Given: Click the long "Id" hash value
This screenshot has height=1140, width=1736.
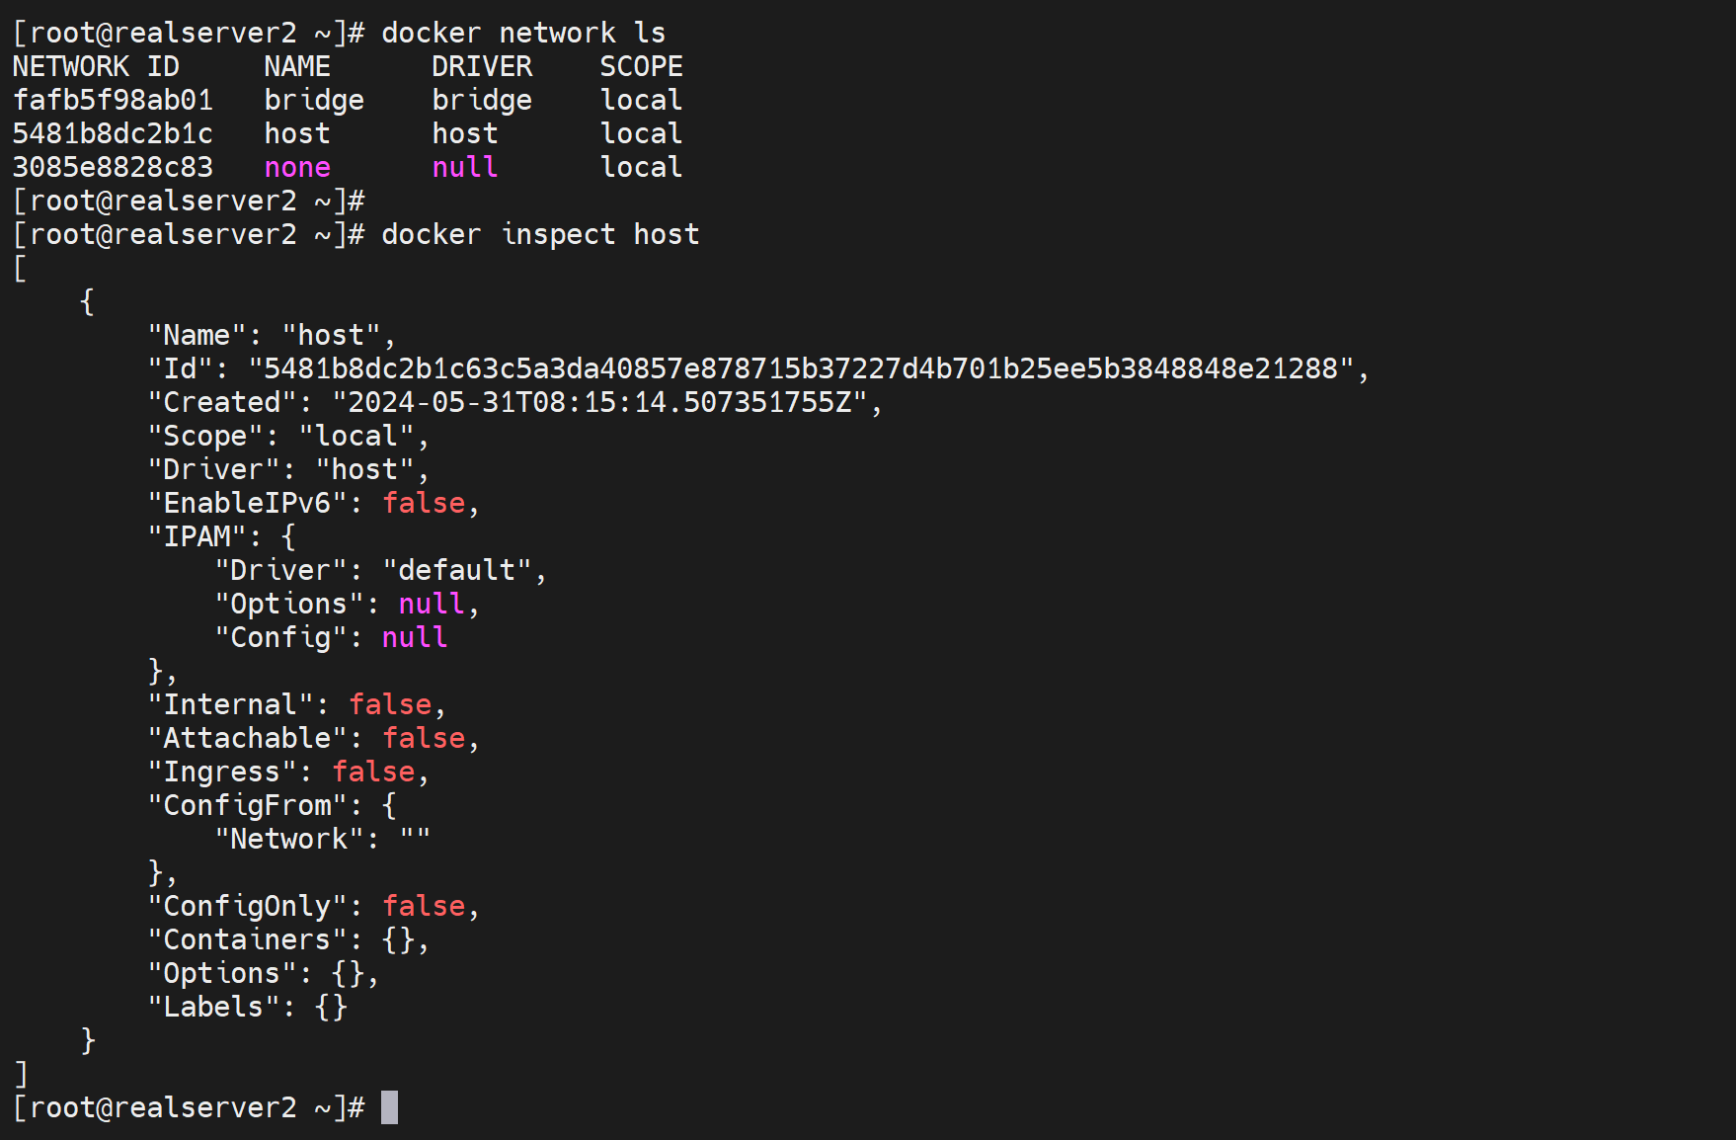Looking at the screenshot, I should (801, 368).
